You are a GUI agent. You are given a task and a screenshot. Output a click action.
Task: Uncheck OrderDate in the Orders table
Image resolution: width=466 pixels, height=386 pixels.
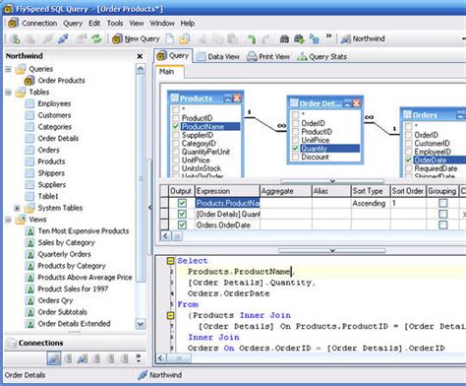408,160
